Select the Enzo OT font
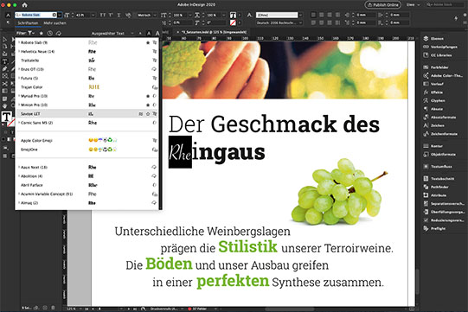The height and width of the screenshot is (312, 468). 87,69
